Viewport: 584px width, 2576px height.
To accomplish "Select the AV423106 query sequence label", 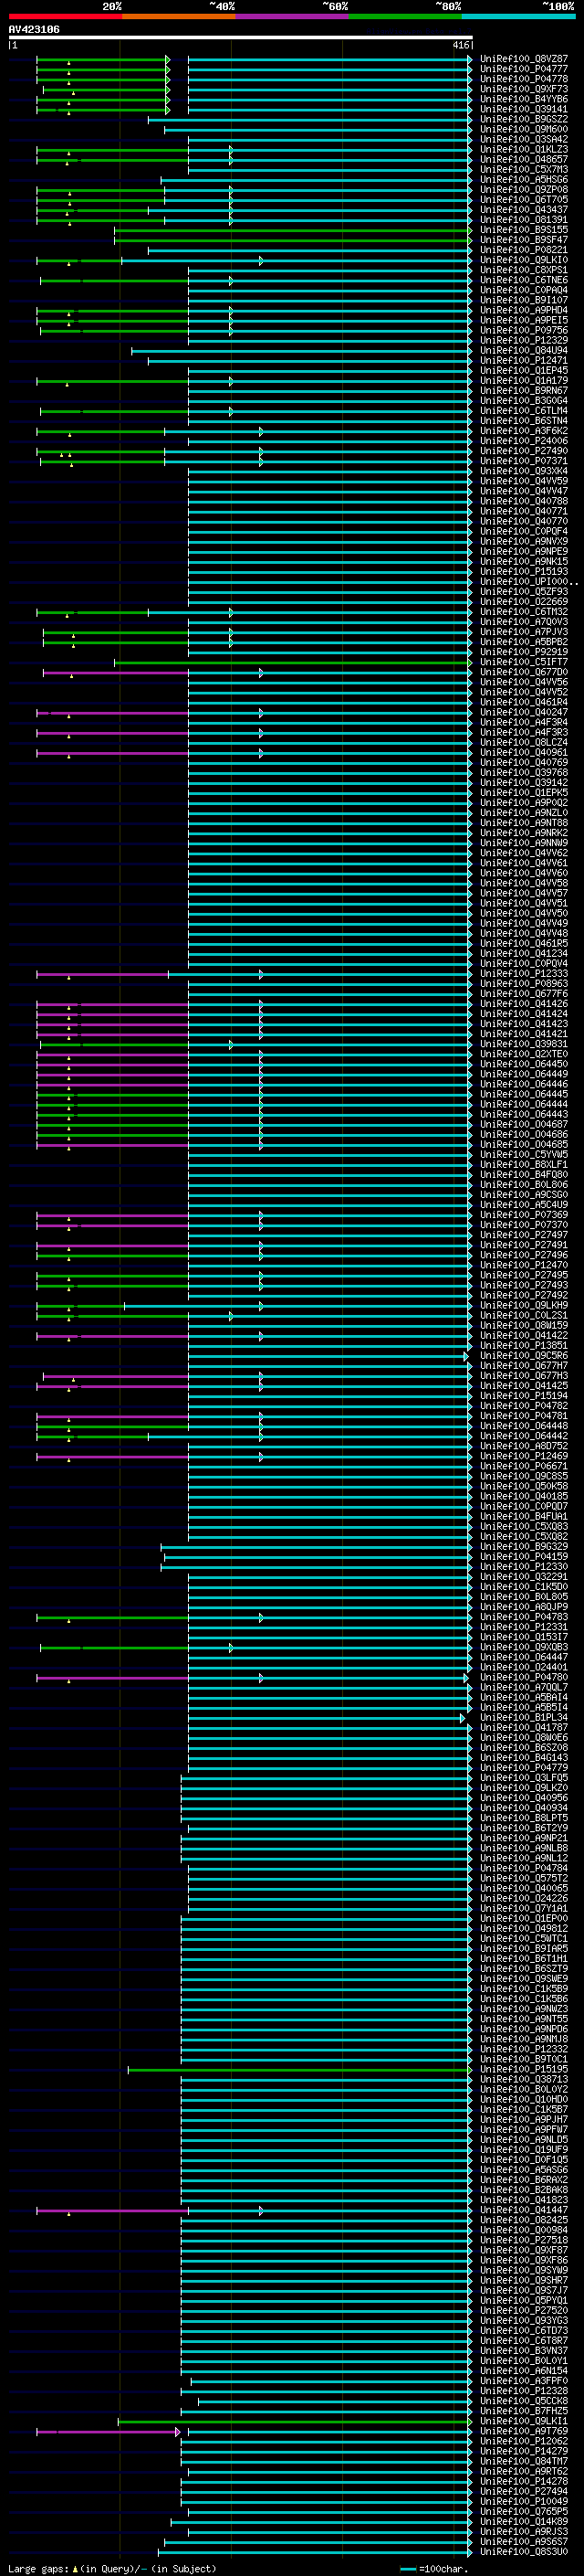I will point(34,29).
